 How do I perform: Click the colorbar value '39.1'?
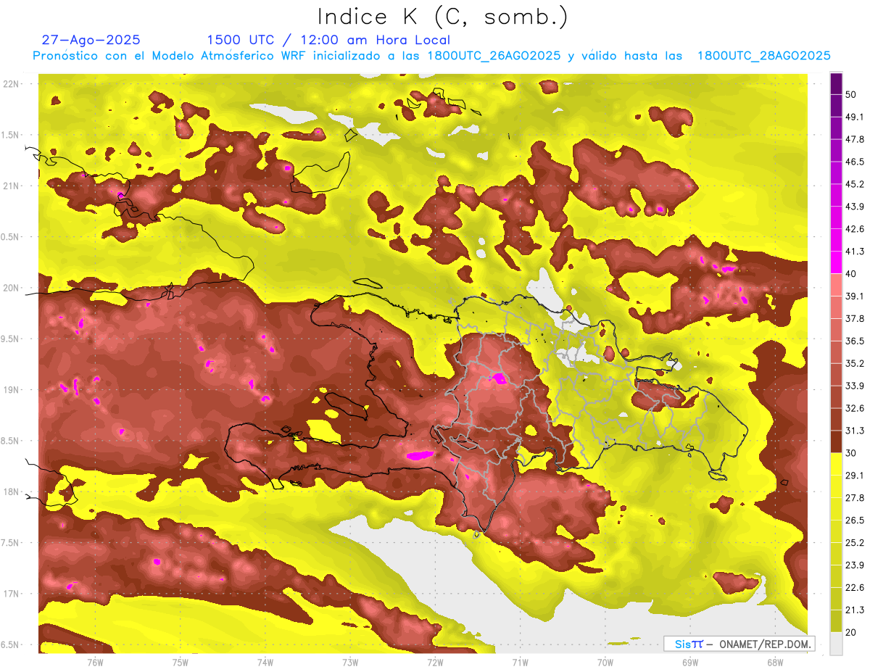tap(854, 296)
